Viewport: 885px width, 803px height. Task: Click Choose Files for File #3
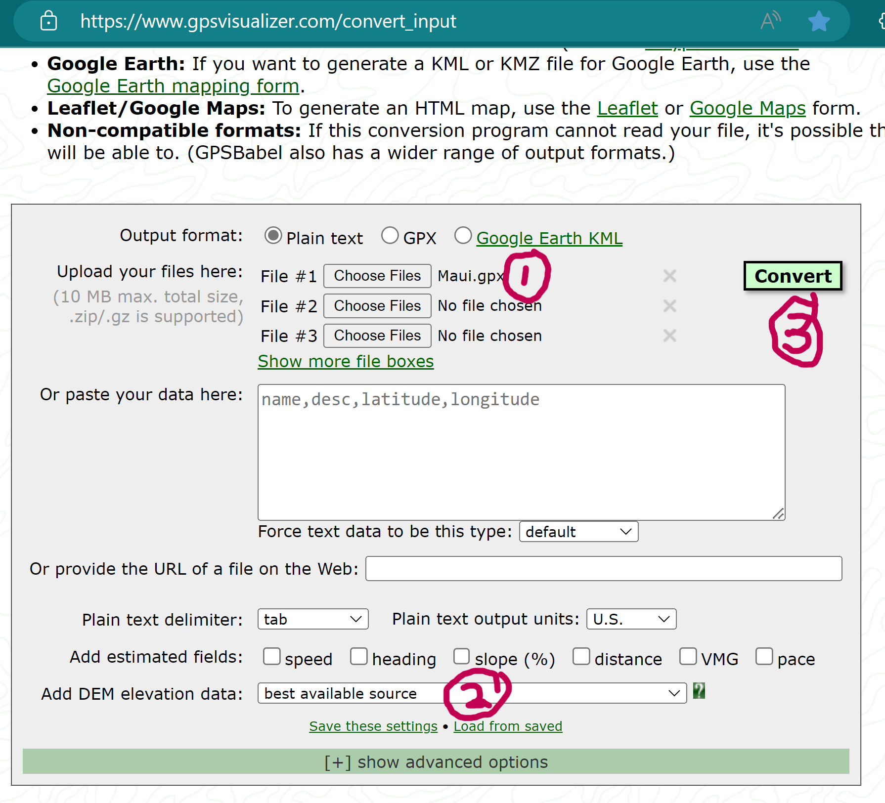(x=377, y=336)
